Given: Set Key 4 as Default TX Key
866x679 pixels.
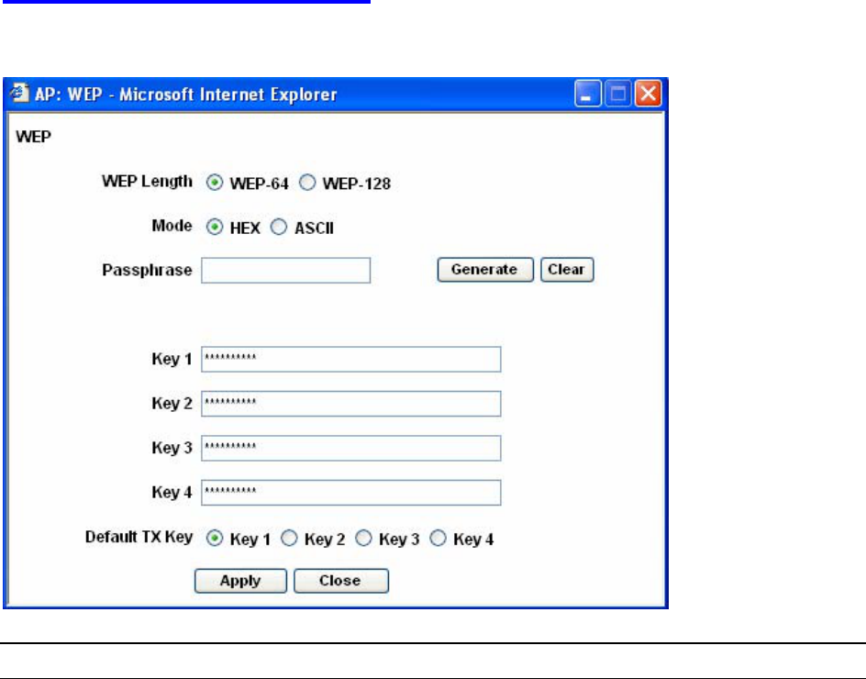Looking at the screenshot, I should pyautogui.click(x=438, y=538).
